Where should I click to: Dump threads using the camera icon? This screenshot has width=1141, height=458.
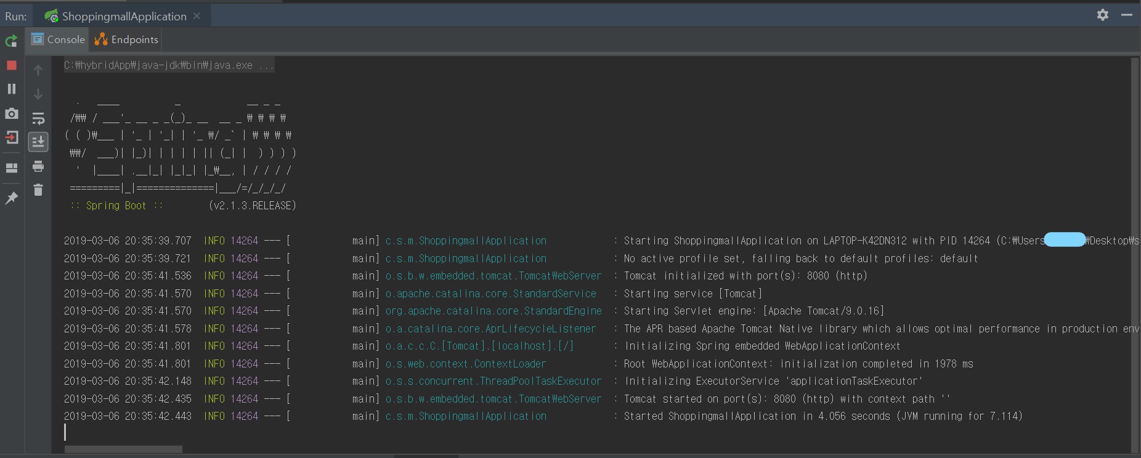(x=11, y=113)
